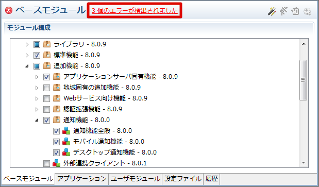This screenshot has width=319, height=187.
Task: Uncheck the 通知機能 8.0.0 parent checkbox
Action: pyautogui.click(x=46, y=121)
